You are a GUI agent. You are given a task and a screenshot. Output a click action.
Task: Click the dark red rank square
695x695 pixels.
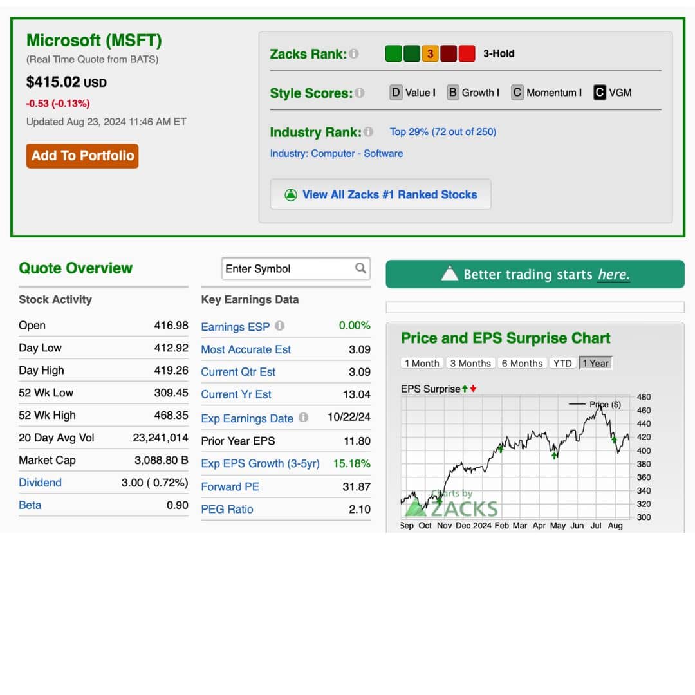[x=449, y=53]
